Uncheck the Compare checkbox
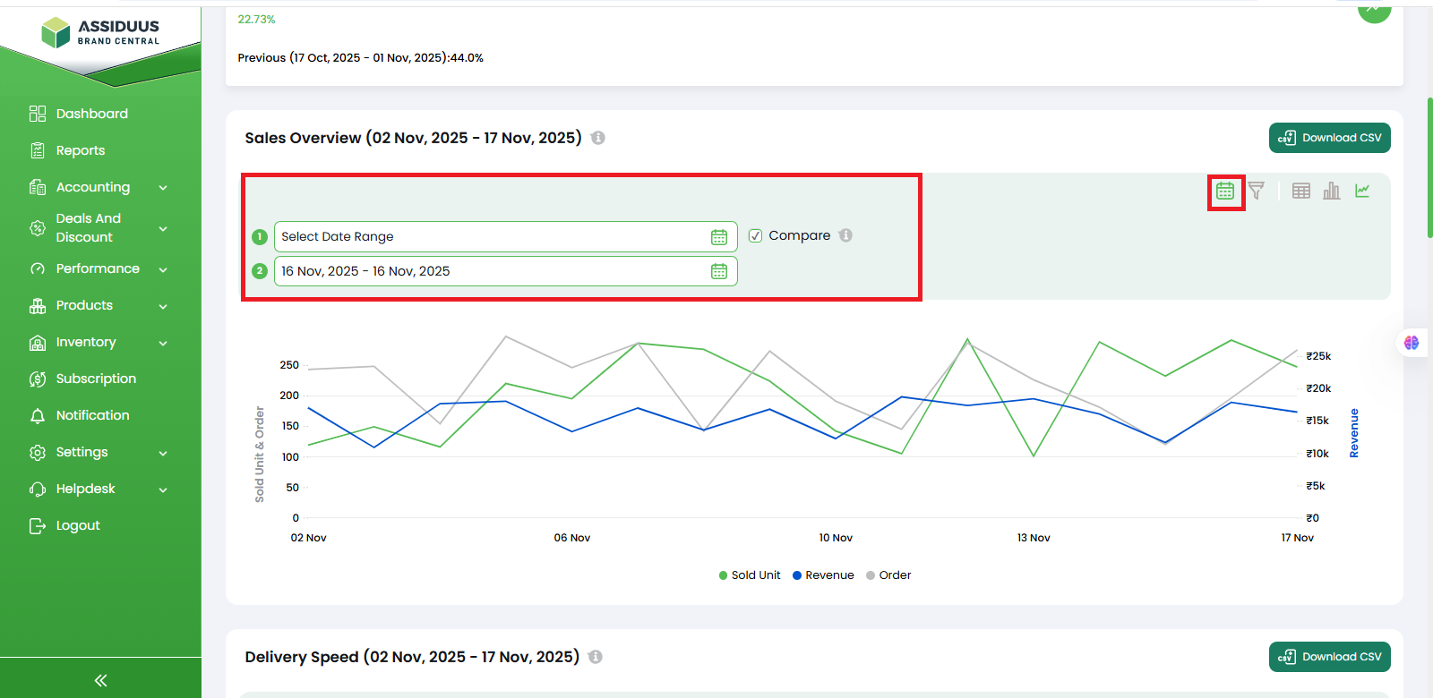 (756, 235)
